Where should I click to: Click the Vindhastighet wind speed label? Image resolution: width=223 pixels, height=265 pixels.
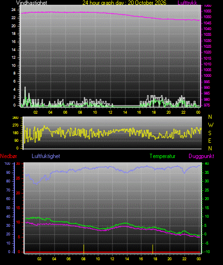click(x=32, y=2)
